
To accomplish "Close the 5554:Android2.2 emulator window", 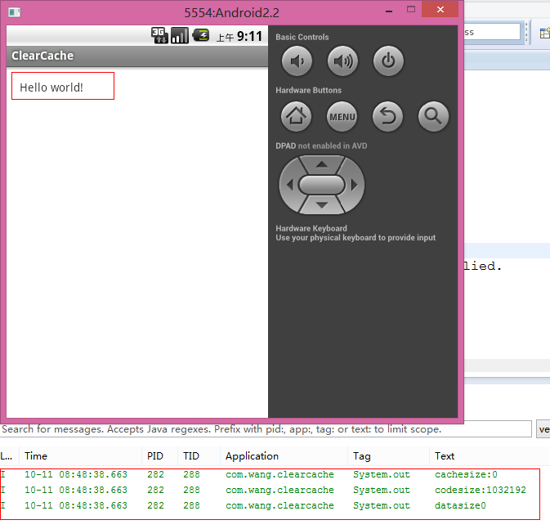I will (x=440, y=9).
